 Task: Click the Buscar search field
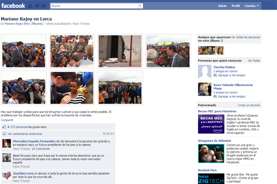click(x=94, y=6)
